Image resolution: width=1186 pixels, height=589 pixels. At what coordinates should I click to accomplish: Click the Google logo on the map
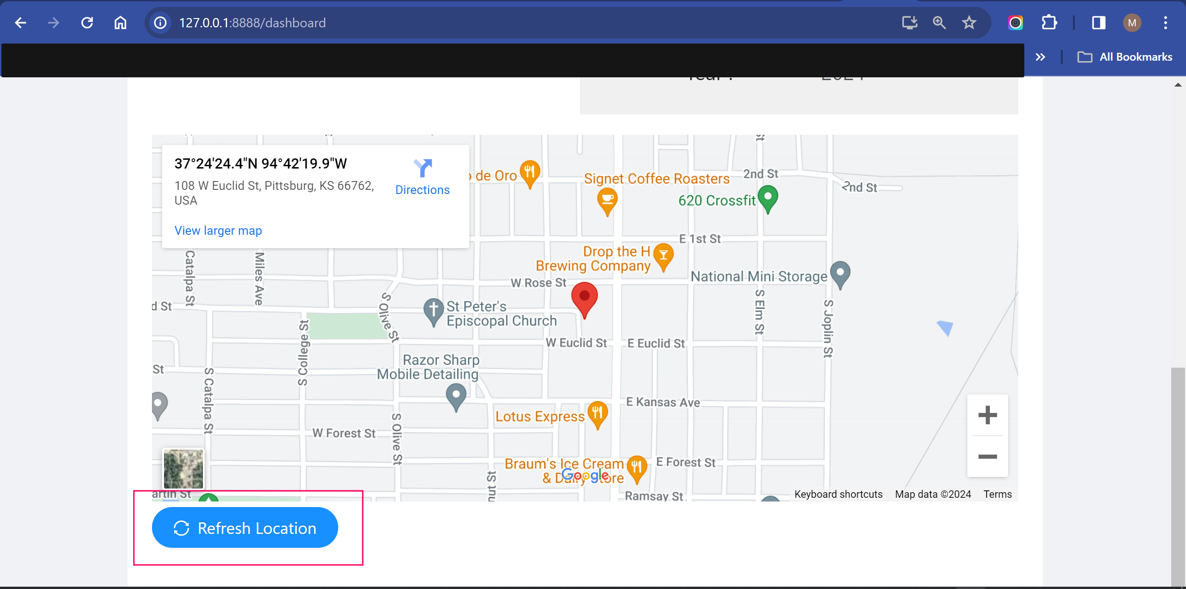(586, 475)
